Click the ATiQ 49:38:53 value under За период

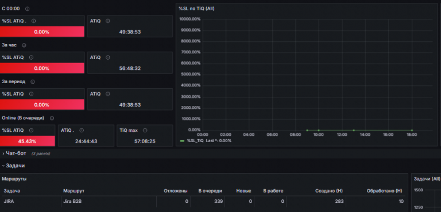click(130, 105)
